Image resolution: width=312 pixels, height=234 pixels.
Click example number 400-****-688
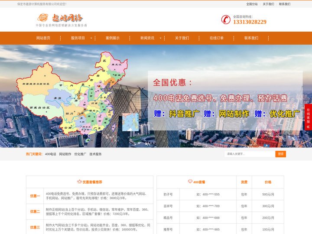point(211,218)
